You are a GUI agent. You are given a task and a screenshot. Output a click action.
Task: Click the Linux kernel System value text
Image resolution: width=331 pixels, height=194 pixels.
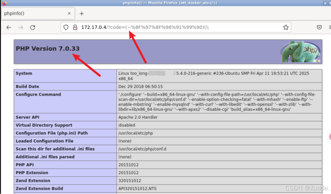(x=213, y=76)
